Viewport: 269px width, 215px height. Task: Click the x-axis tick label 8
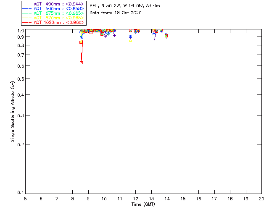pyautogui.click(x=73, y=199)
